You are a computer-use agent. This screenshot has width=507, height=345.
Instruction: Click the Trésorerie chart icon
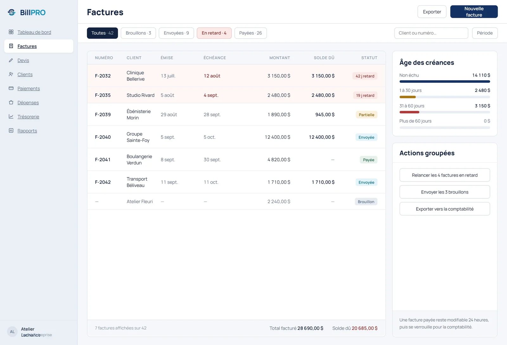pyautogui.click(x=11, y=117)
